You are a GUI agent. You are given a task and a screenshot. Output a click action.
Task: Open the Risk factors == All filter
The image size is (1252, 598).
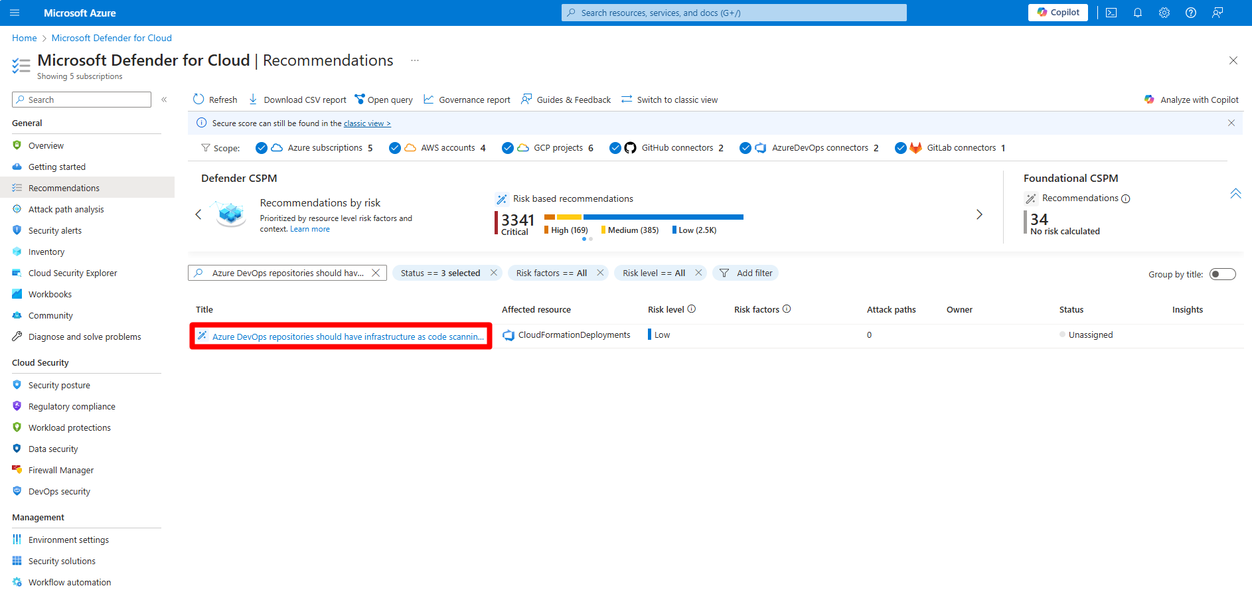(x=552, y=273)
